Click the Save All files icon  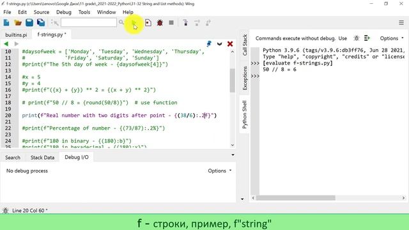click(x=41, y=23)
